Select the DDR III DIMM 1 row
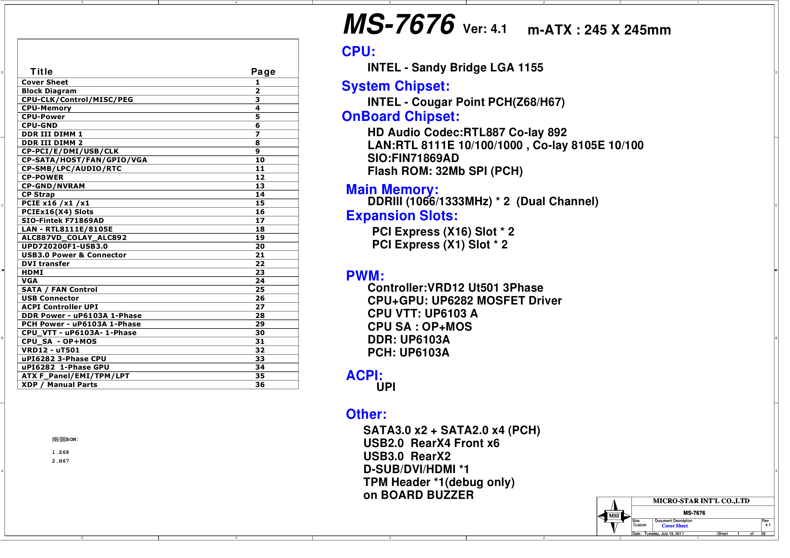790x558 pixels. 52,134
